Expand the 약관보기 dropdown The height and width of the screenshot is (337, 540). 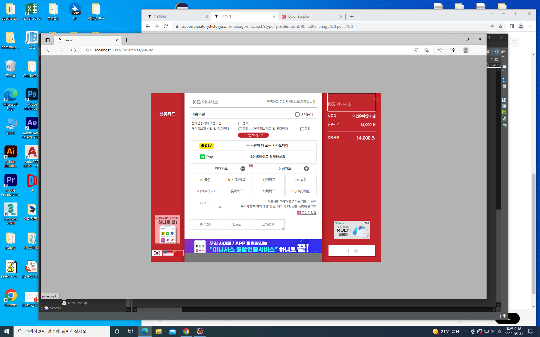point(253,135)
